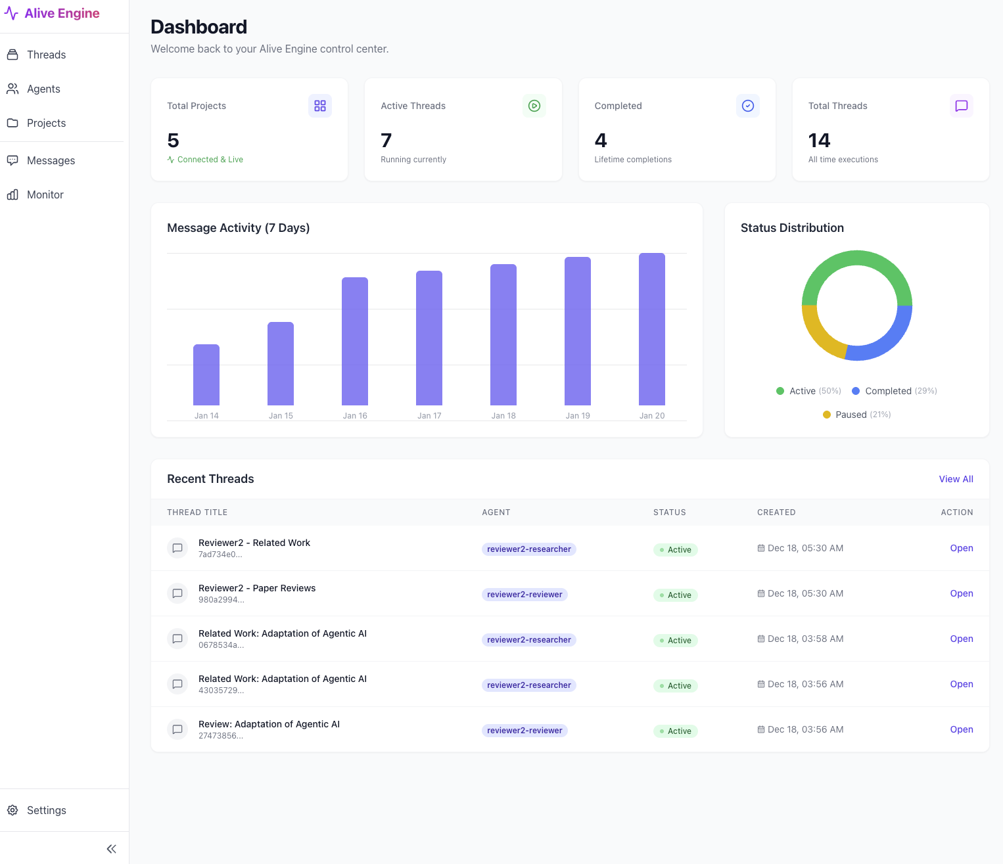Click the Total Threads chat bubble icon
Viewport: 1003px width, 864px height.
(961, 106)
